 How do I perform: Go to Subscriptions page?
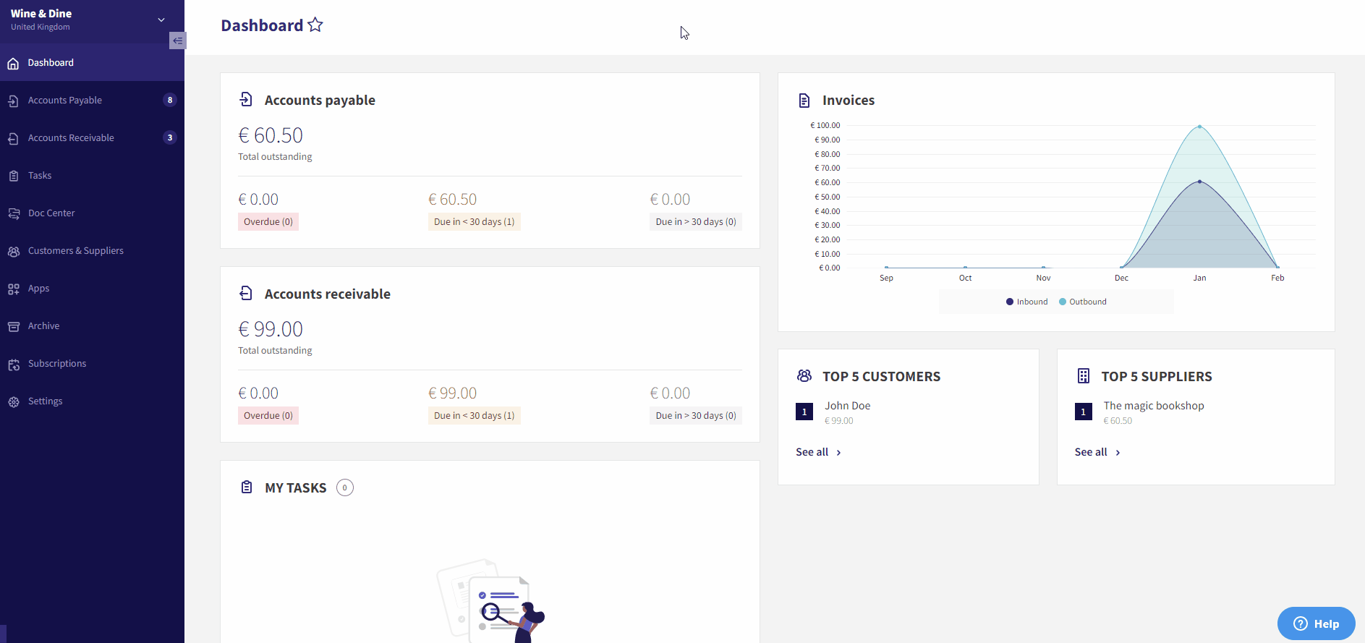[92, 364]
